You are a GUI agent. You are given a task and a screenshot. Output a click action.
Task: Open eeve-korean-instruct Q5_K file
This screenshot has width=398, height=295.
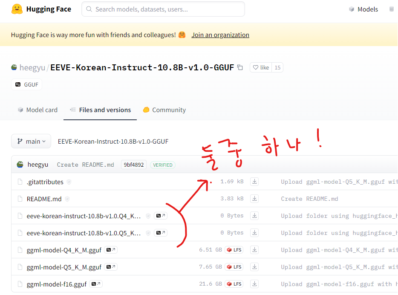(84, 233)
